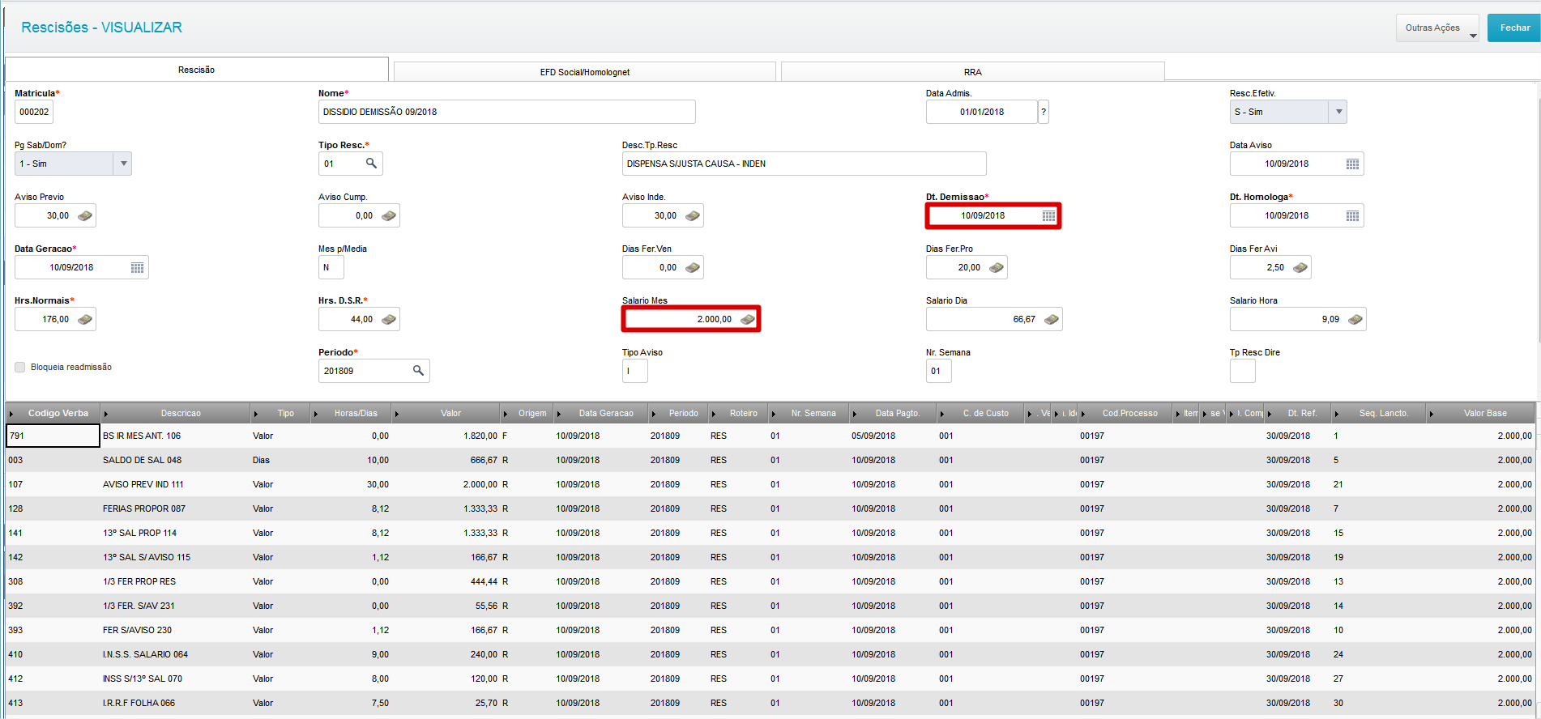Open calculator icon in Aviso Inde. field
This screenshot has width=1541, height=719.
[693, 216]
